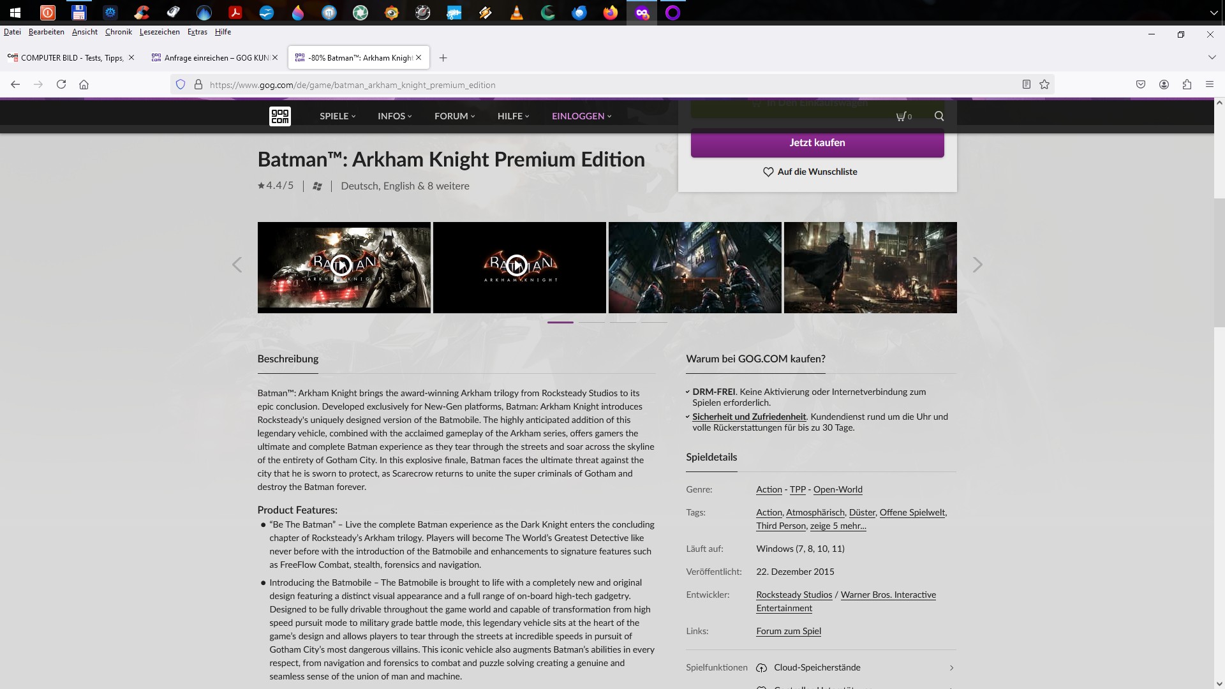Expand Cloud-Speicherstände feature row
The height and width of the screenshot is (689, 1225).
856,667
